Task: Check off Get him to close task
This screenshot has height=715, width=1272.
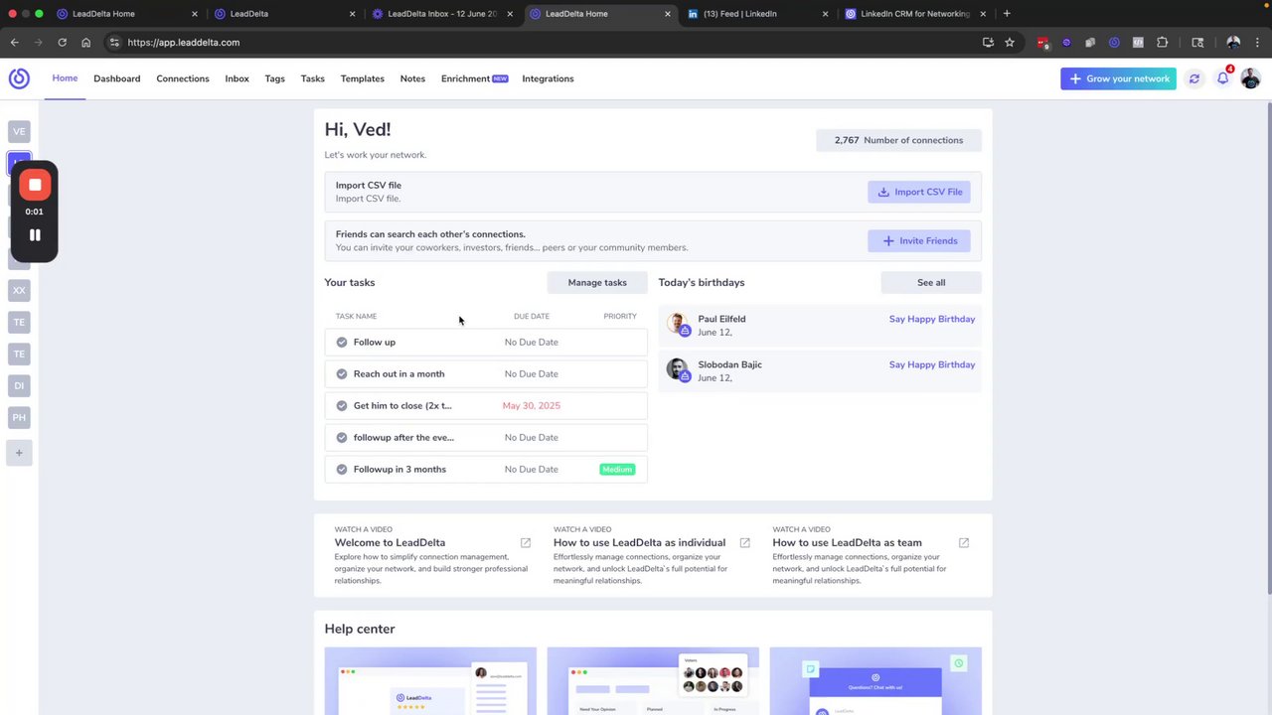Action: tap(342, 405)
